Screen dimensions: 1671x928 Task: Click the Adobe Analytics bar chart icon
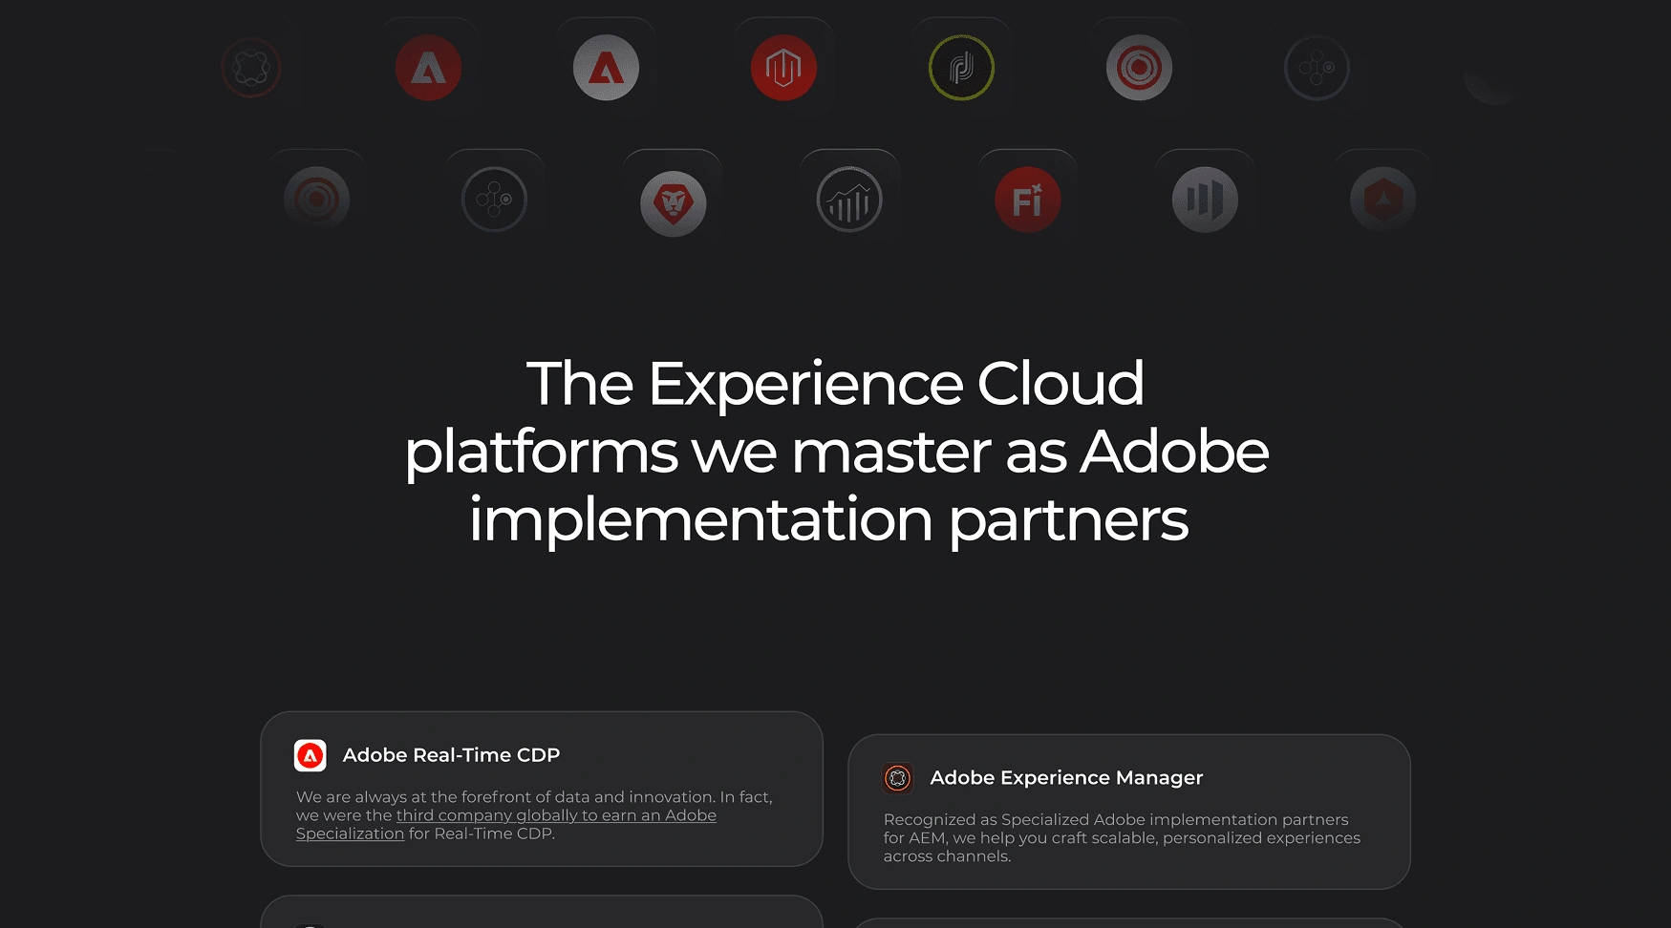pyautogui.click(x=849, y=200)
